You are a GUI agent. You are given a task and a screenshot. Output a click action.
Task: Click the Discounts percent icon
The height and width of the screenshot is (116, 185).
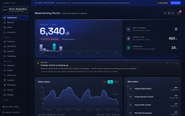pyautogui.click(x=5, y=75)
